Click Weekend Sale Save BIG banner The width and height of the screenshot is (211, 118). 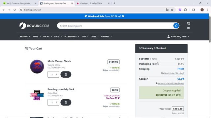pyautogui.click(x=104, y=16)
